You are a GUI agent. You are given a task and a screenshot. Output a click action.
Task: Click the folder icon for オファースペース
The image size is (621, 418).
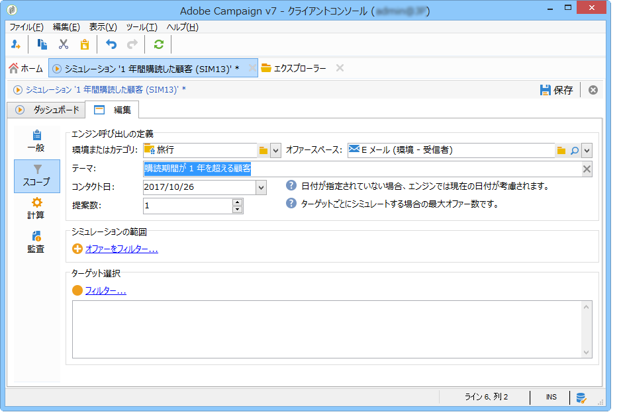tap(561, 150)
